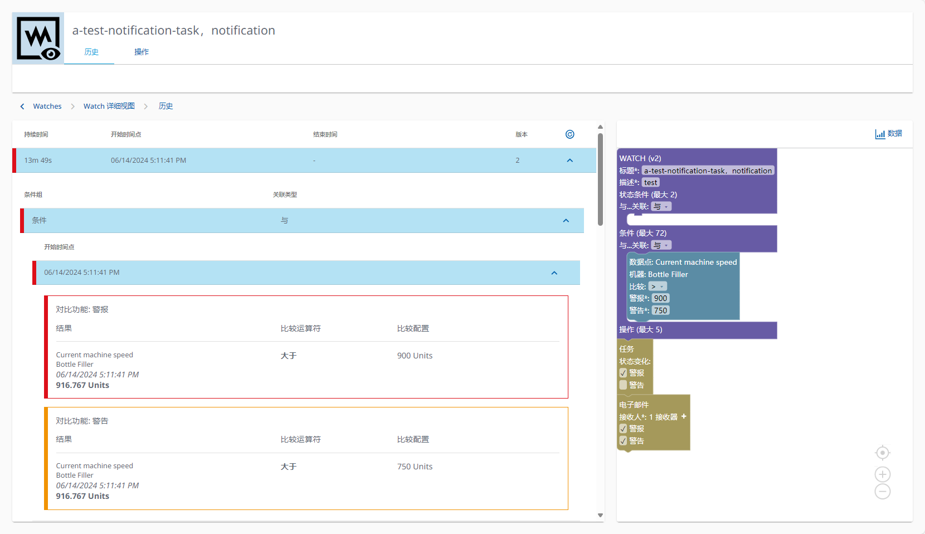Viewport: 925px width, 534px height.
Task: Open Watch 详细视图 breadcrumb link
Action: click(109, 106)
